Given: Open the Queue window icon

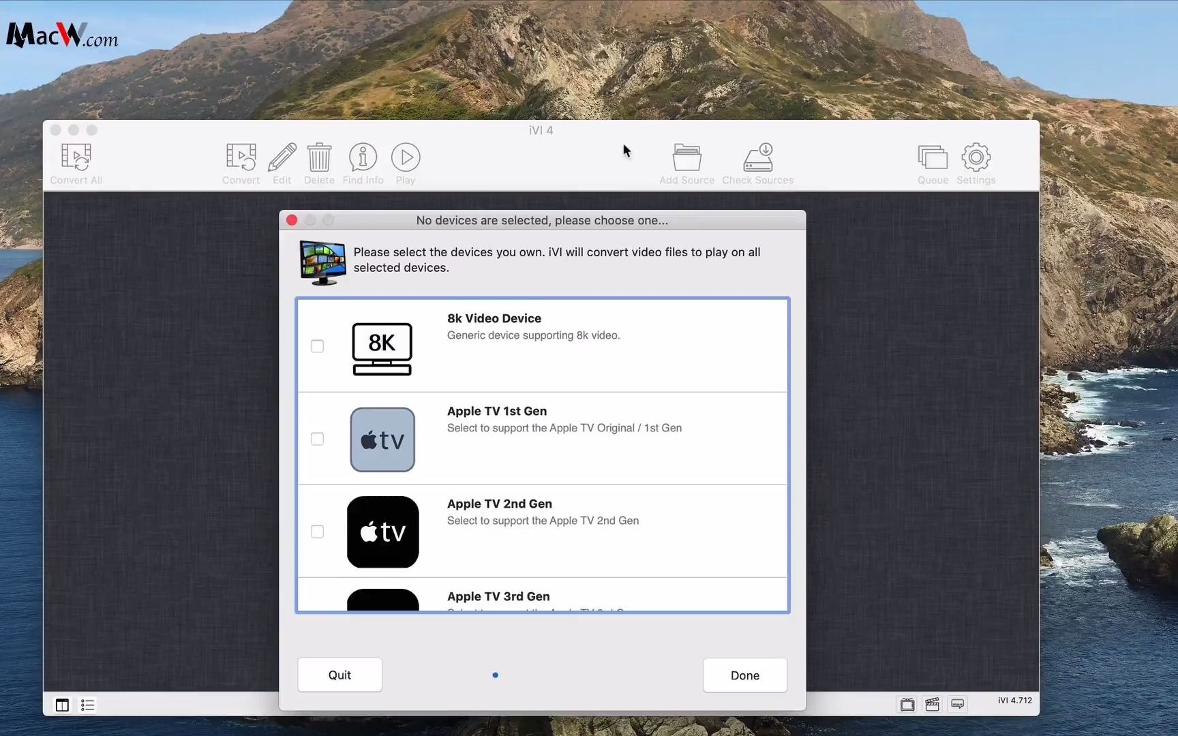Looking at the screenshot, I should click(933, 157).
